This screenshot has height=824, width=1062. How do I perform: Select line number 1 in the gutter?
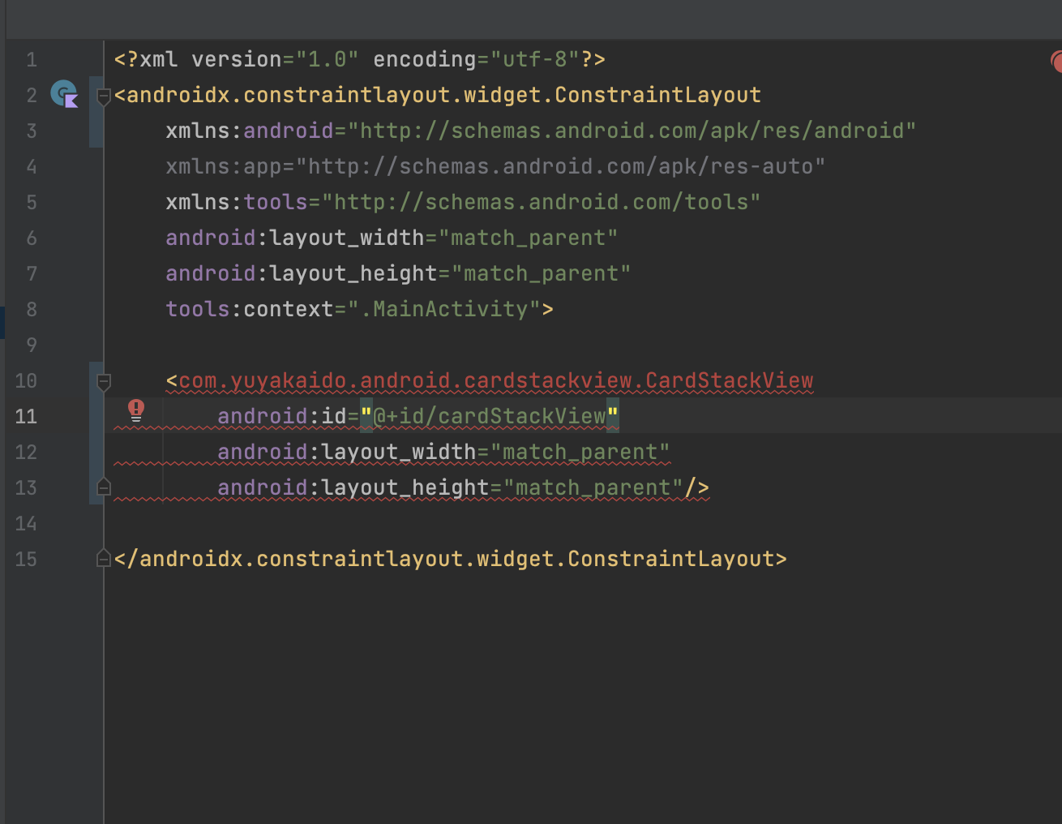click(31, 59)
